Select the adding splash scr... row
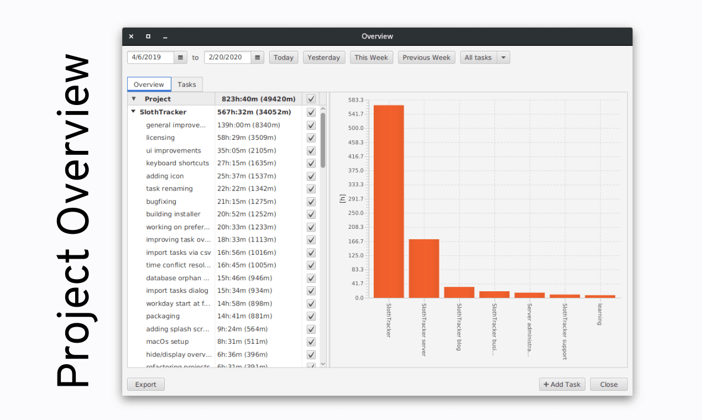The image size is (702, 420). click(x=223, y=329)
